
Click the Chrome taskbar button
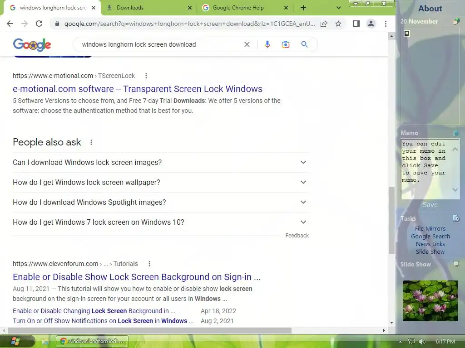click(92, 342)
